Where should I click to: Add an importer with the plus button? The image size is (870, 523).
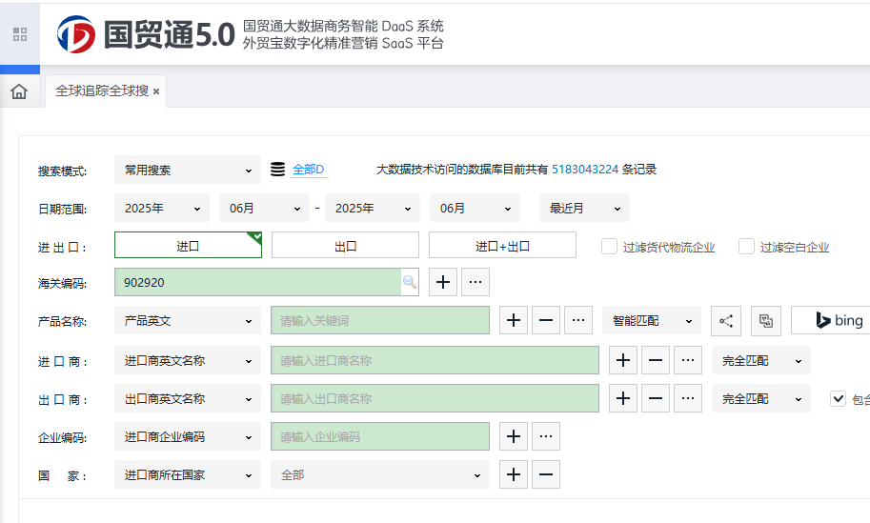[x=623, y=360]
